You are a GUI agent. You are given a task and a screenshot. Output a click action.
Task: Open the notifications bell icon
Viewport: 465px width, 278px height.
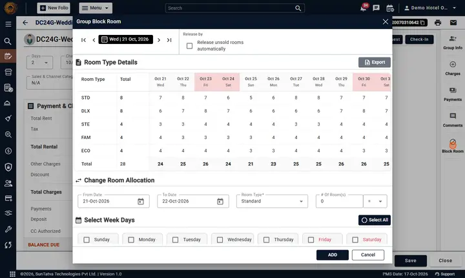(x=363, y=8)
